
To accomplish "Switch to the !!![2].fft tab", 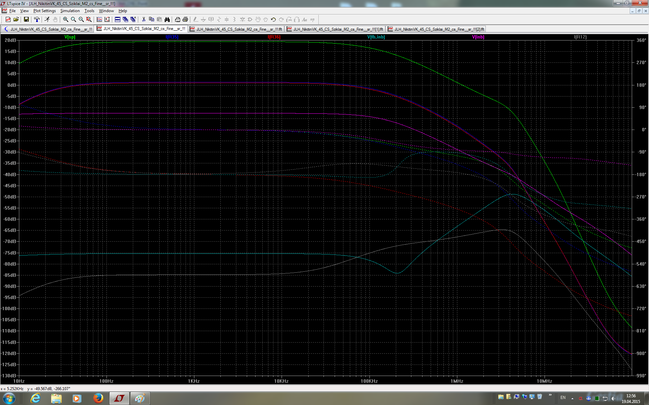I will point(436,29).
